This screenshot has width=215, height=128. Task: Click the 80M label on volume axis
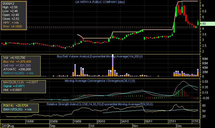tap(205, 59)
